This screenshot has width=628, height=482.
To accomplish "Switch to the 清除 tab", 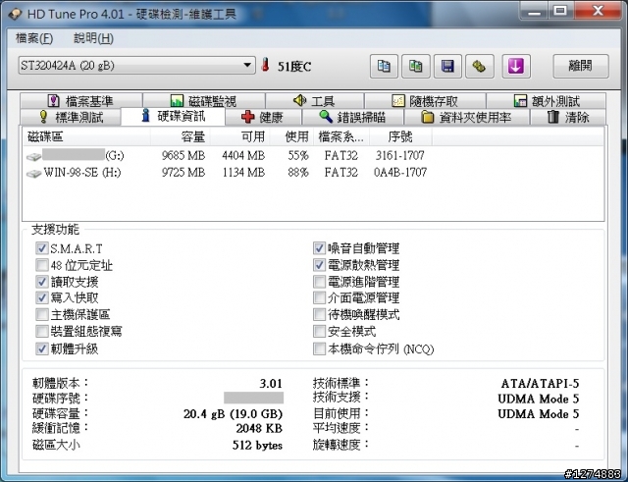I will pos(568,117).
